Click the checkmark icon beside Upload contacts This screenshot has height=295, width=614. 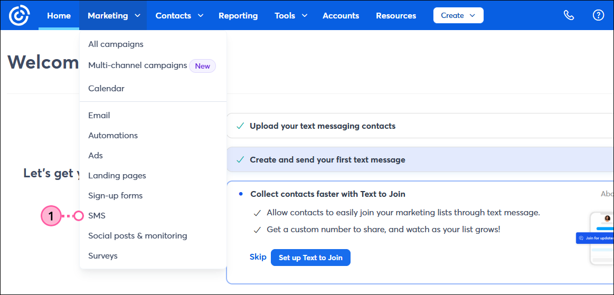coord(240,126)
